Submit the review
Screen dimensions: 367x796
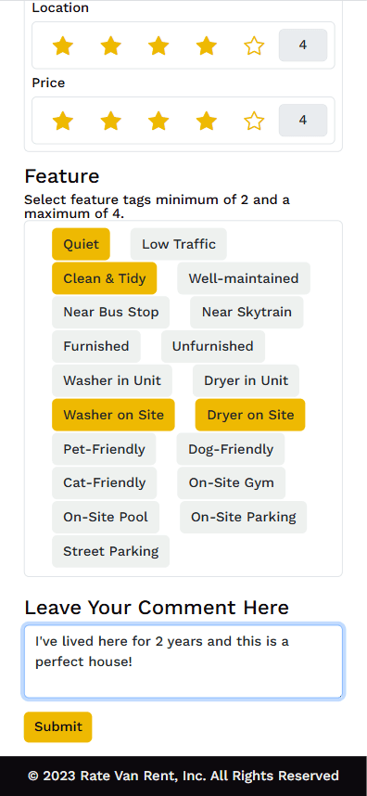58,727
